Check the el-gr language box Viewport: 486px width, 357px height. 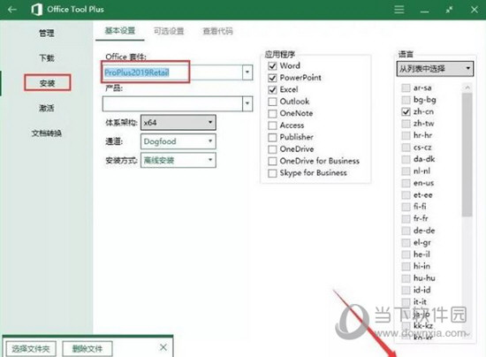(x=406, y=242)
